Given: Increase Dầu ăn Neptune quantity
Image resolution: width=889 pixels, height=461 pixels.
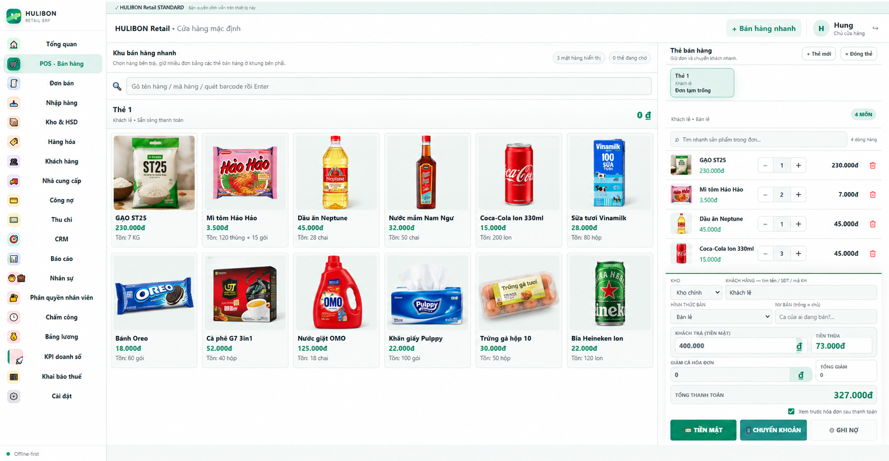Looking at the screenshot, I should pos(798,224).
